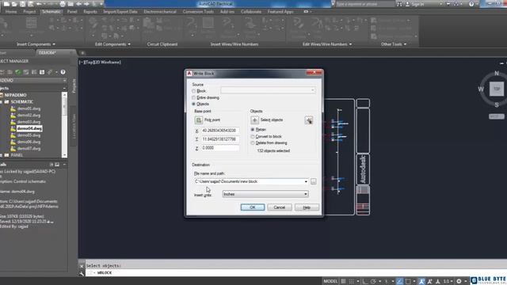
Task: Click the project tree vertical scrollbar
Action: [64, 125]
